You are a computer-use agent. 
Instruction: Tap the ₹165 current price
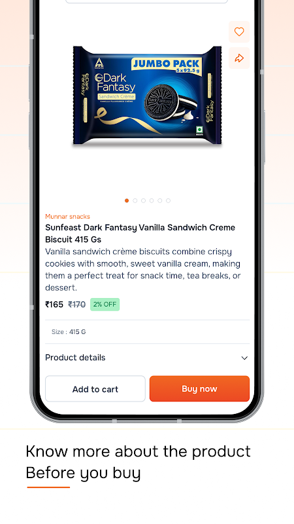click(54, 305)
